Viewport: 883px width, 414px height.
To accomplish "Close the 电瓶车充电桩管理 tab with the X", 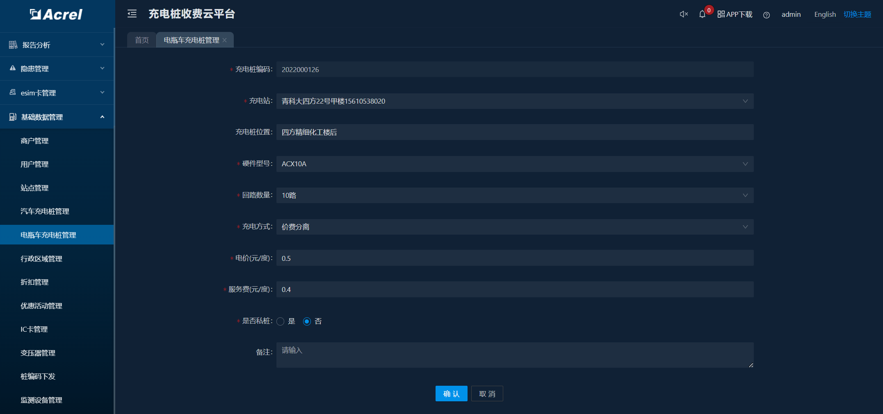I will pyautogui.click(x=225, y=40).
